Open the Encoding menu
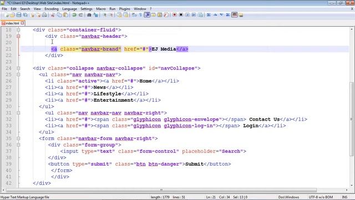The width and height of the screenshot is (355, 200). coord(52,9)
